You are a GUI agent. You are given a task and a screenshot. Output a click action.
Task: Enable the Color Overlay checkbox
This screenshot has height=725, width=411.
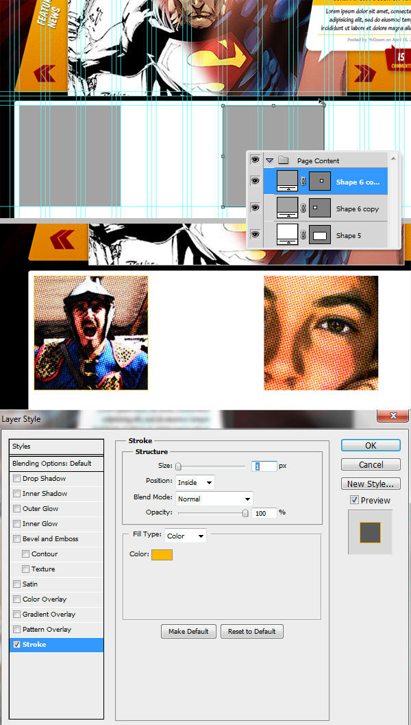click(17, 599)
